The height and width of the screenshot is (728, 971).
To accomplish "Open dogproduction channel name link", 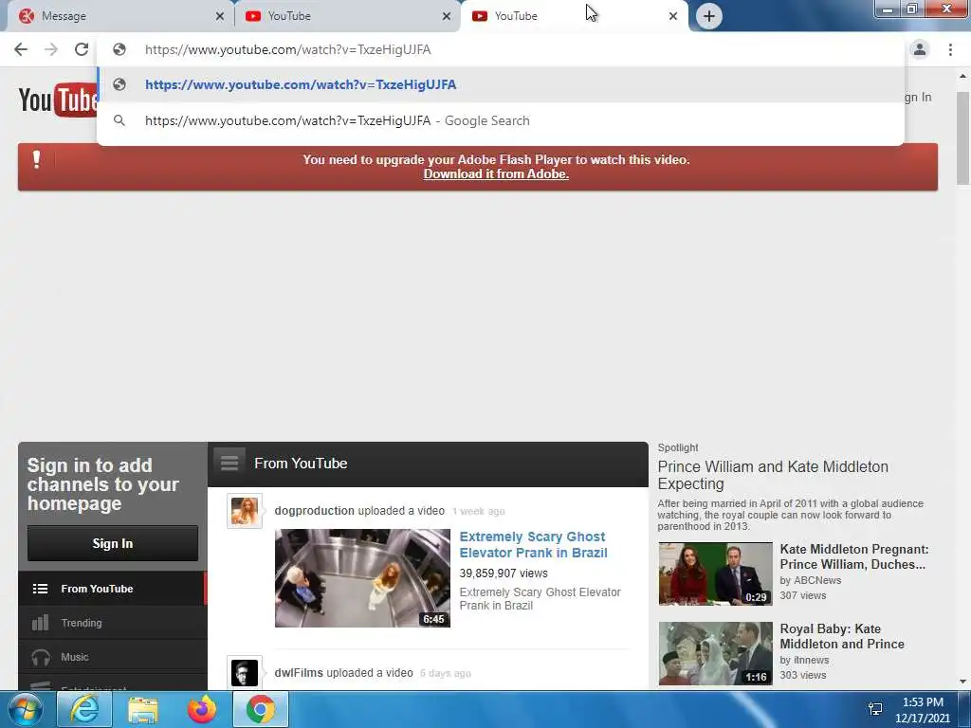I will tap(315, 511).
